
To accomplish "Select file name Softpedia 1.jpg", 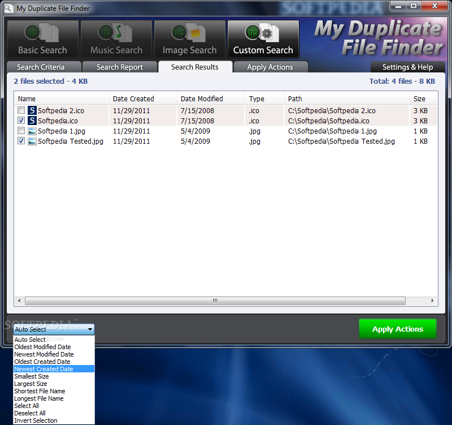I will pyautogui.click(x=62, y=131).
